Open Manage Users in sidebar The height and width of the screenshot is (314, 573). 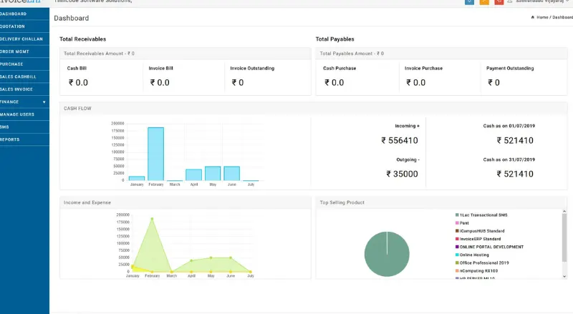(24, 114)
